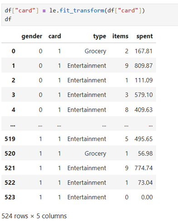Click row index 2
Screen dimensions: 178x223
tap(14, 80)
